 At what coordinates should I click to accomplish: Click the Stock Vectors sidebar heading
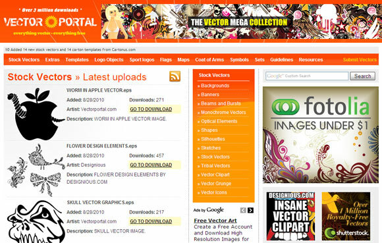pyautogui.click(x=214, y=75)
